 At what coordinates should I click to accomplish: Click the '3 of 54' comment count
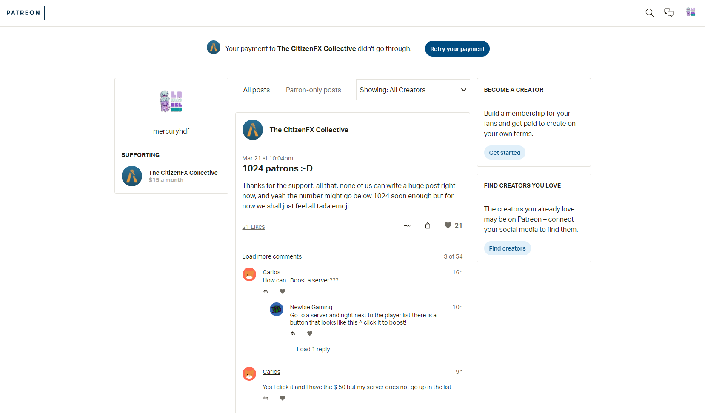[x=453, y=256]
